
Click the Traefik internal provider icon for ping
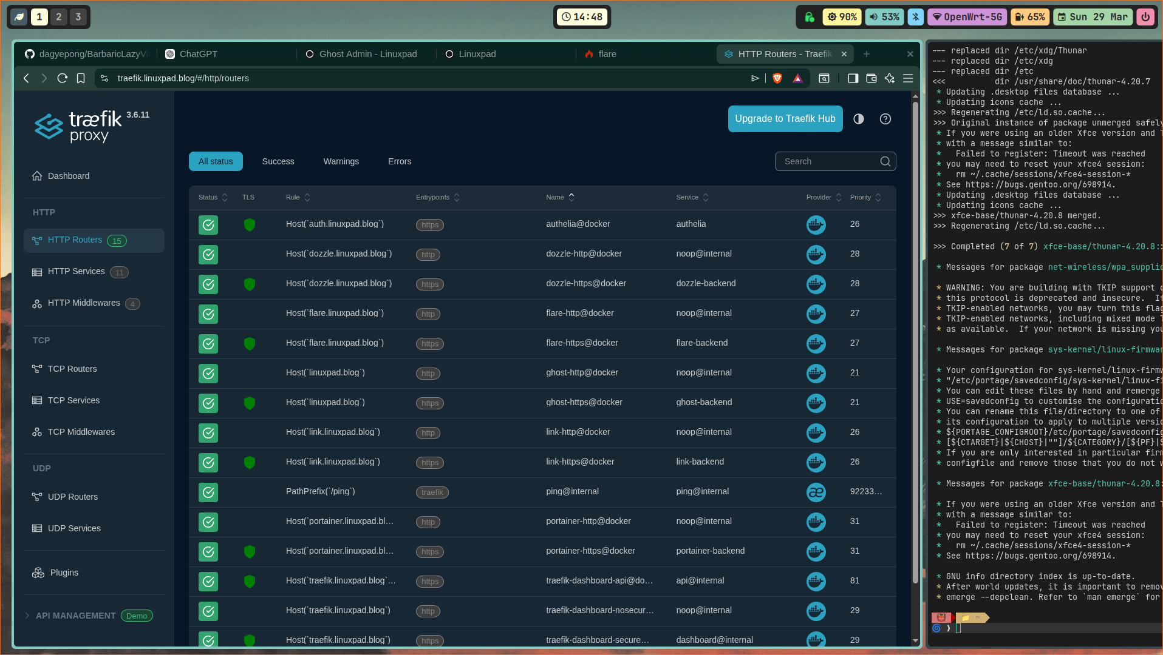click(x=816, y=492)
